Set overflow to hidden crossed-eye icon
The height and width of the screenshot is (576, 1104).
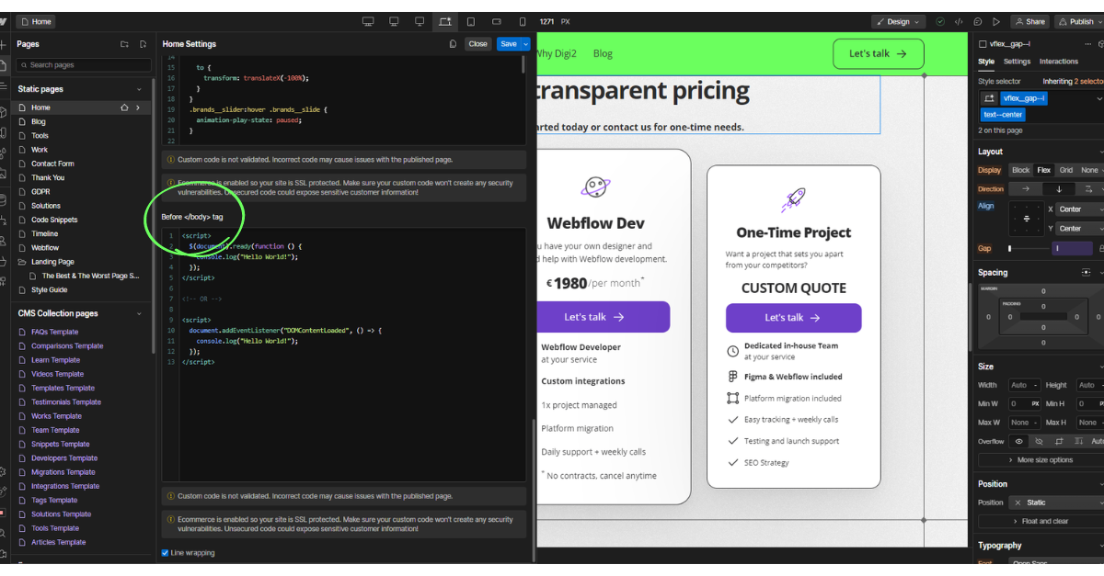coord(1039,441)
